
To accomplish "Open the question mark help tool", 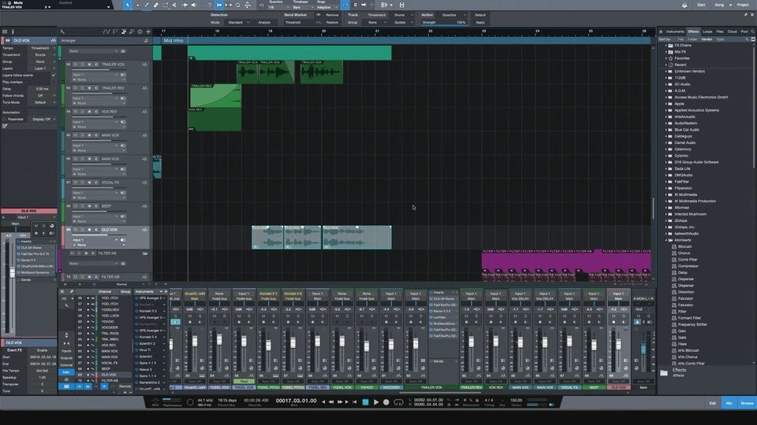I will point(209,5).
